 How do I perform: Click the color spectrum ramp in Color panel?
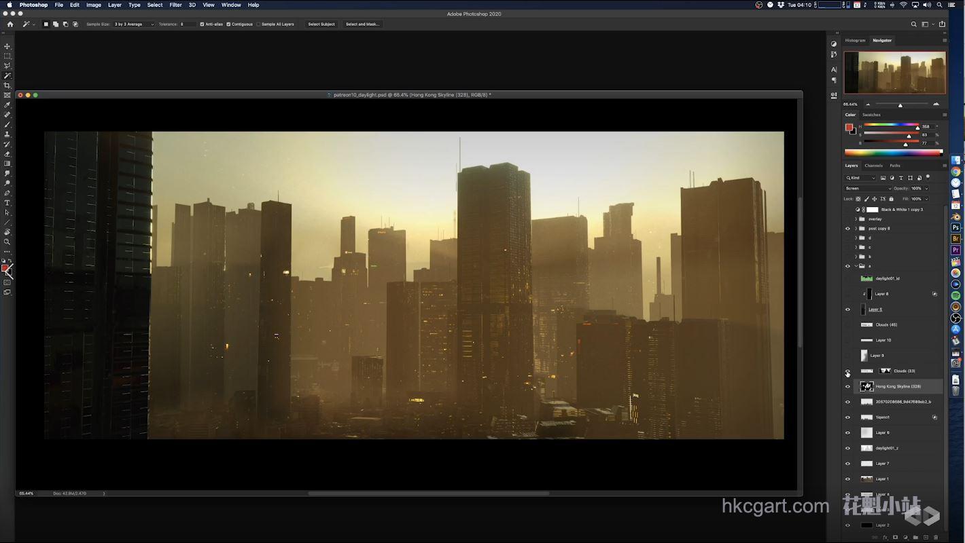(893, 153)
